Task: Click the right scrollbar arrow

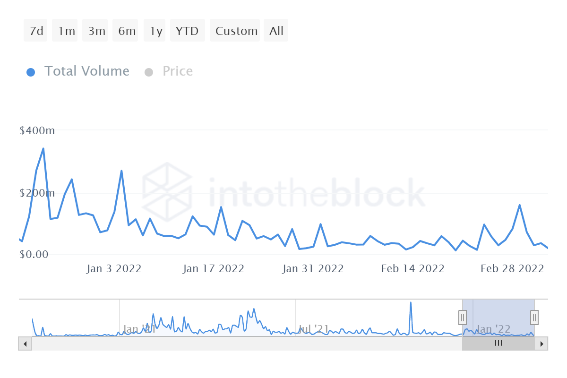Action: pos(541,344)
